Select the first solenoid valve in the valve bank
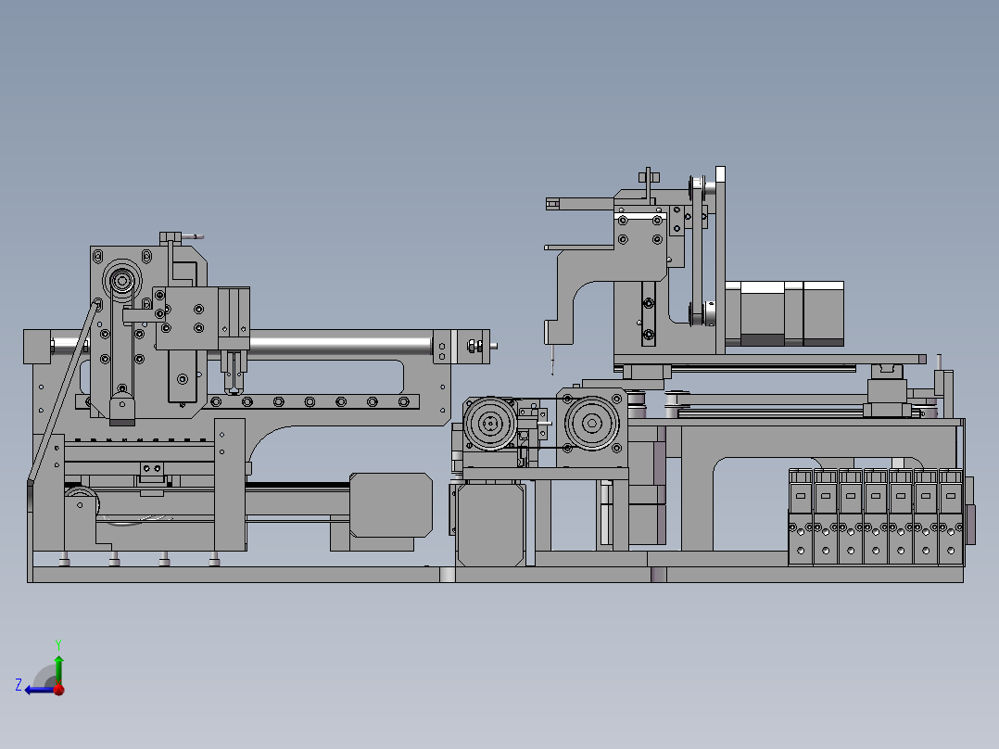The width and height of the screenshot is (999, 749). (801, 517)
